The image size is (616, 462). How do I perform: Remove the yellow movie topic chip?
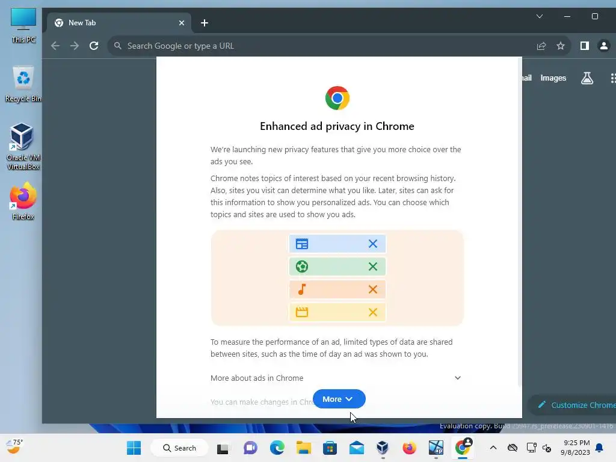coord(373,312)
